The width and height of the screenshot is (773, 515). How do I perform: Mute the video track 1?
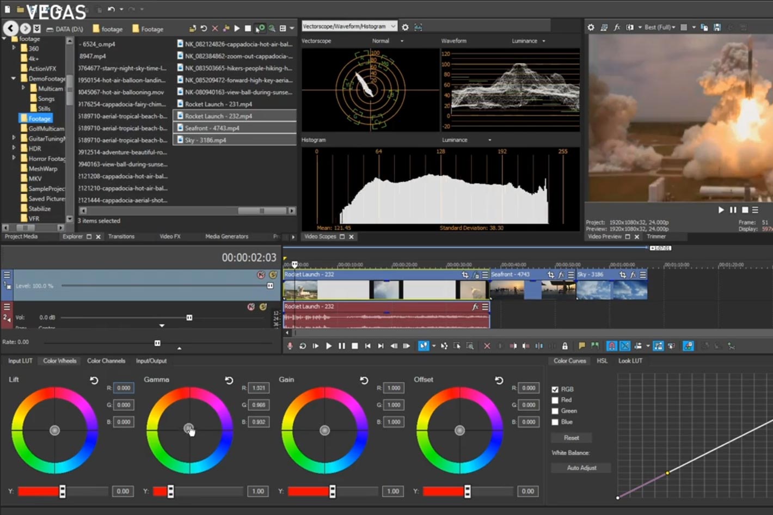click(x=261, y=275)
